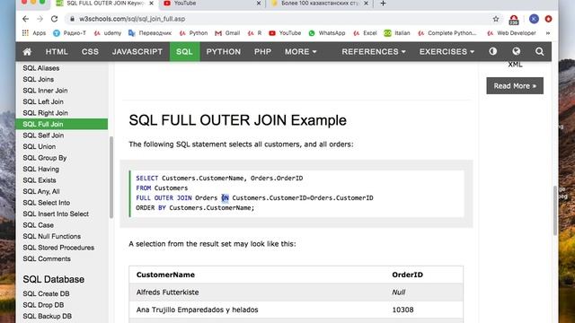Open SQL Joins in sidebar
Image resolution: width=575 pixels, height=323 pixels.
[x=38, y=79]
